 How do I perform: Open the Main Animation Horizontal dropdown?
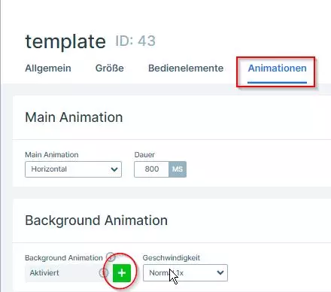(x=73, y=169)
